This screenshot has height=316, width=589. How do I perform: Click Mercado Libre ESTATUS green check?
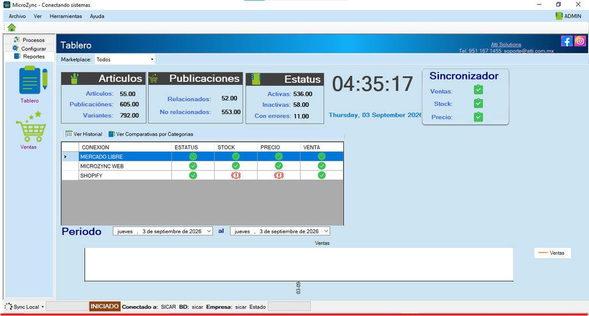click(x=193, y=156)
